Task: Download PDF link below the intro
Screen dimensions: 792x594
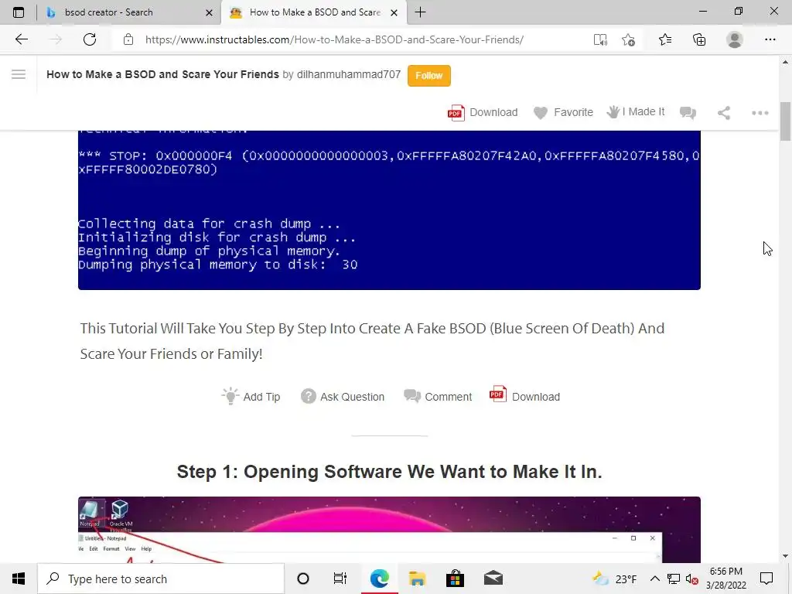Action: point(525,396)
